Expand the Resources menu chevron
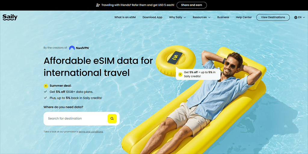Screen dimensions: 308x154 point(209,17)
